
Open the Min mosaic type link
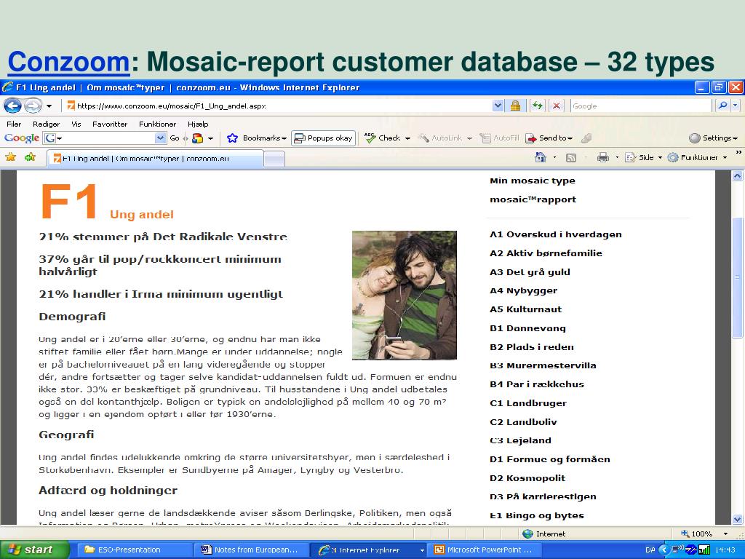coord(532,181)
